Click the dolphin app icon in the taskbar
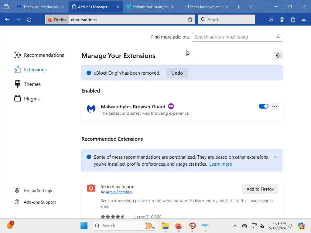 point(206,226)
